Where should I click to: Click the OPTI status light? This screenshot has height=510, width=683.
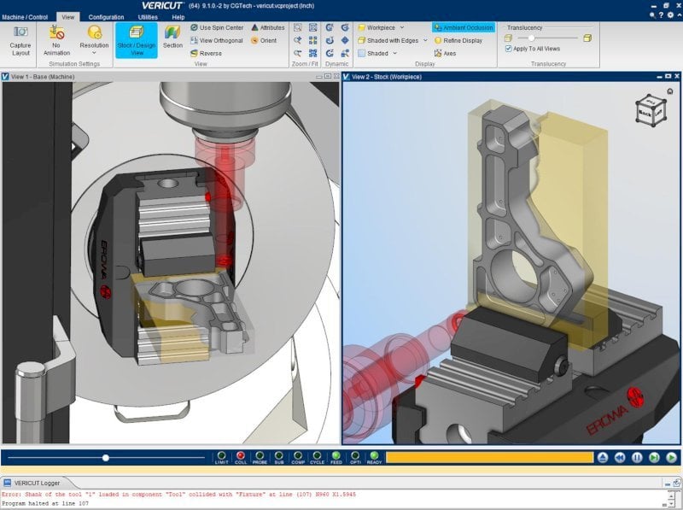pos(355,455)
